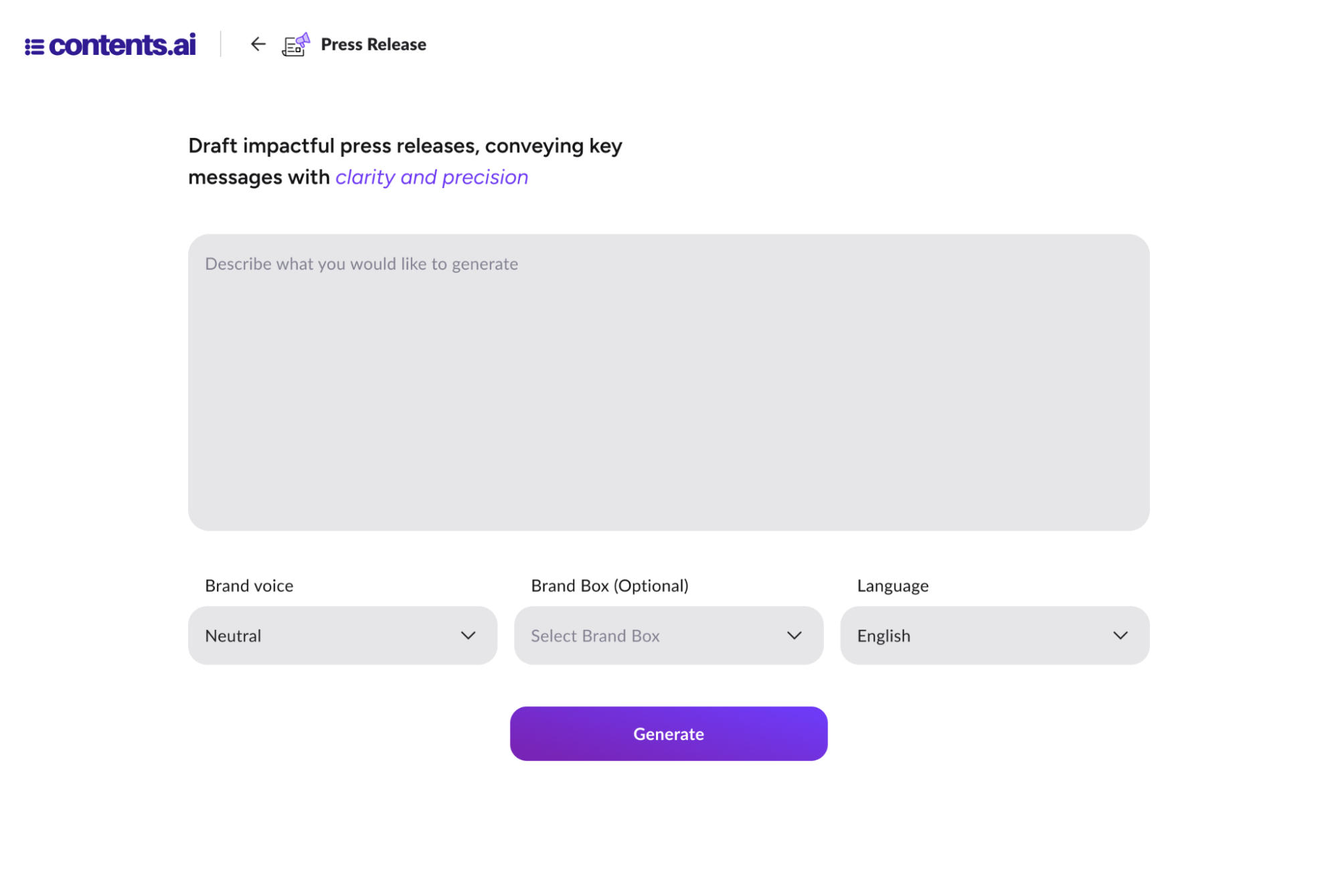This screenshot has height=870, width=1338.
Task: Click the clarity and precision link
Action: pos(431,177)
